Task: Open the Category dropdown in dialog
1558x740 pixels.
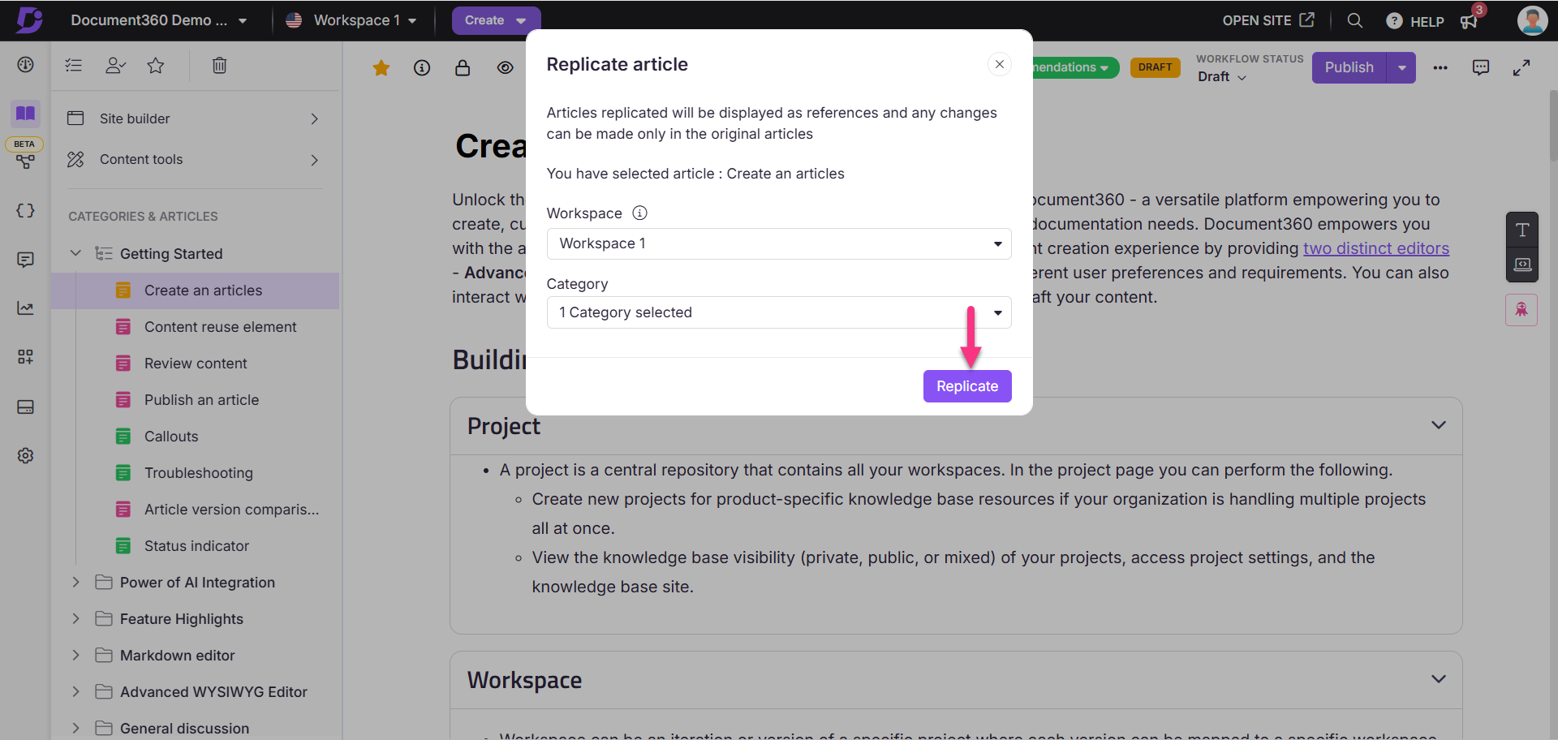Action: pyautogui.click(x=779, y=312)
